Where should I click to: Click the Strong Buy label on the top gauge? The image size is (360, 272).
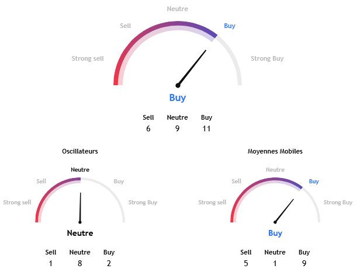click(x=267, y=58)
